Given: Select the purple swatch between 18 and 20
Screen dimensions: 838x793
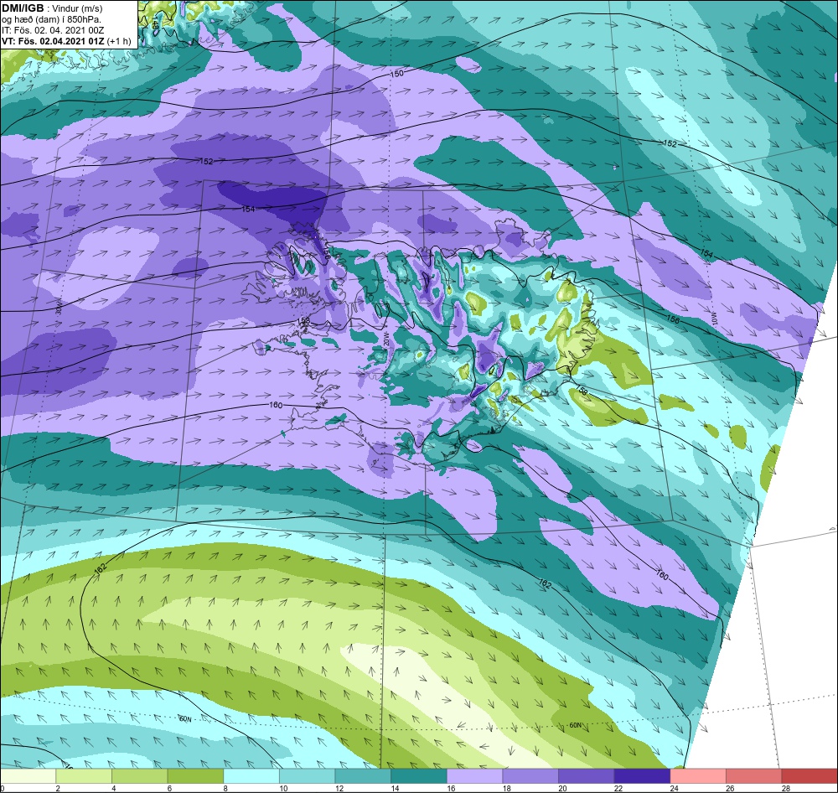Looking at the screenshot, I should click(530, 775).
